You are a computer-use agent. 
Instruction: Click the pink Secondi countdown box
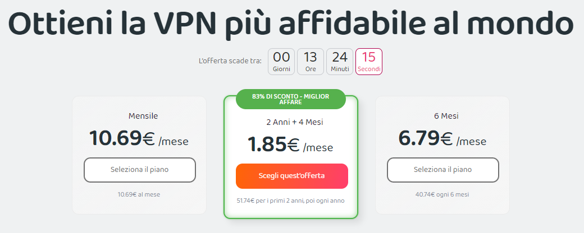pos(369,62)
